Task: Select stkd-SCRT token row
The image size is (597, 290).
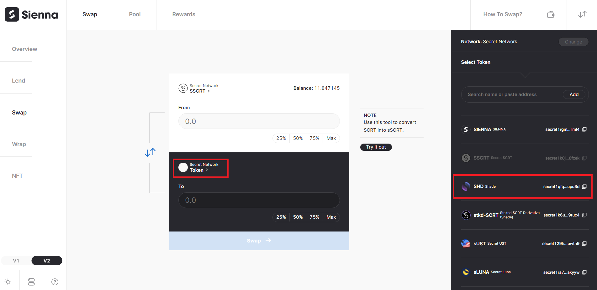Action: (x=525, y=215)
